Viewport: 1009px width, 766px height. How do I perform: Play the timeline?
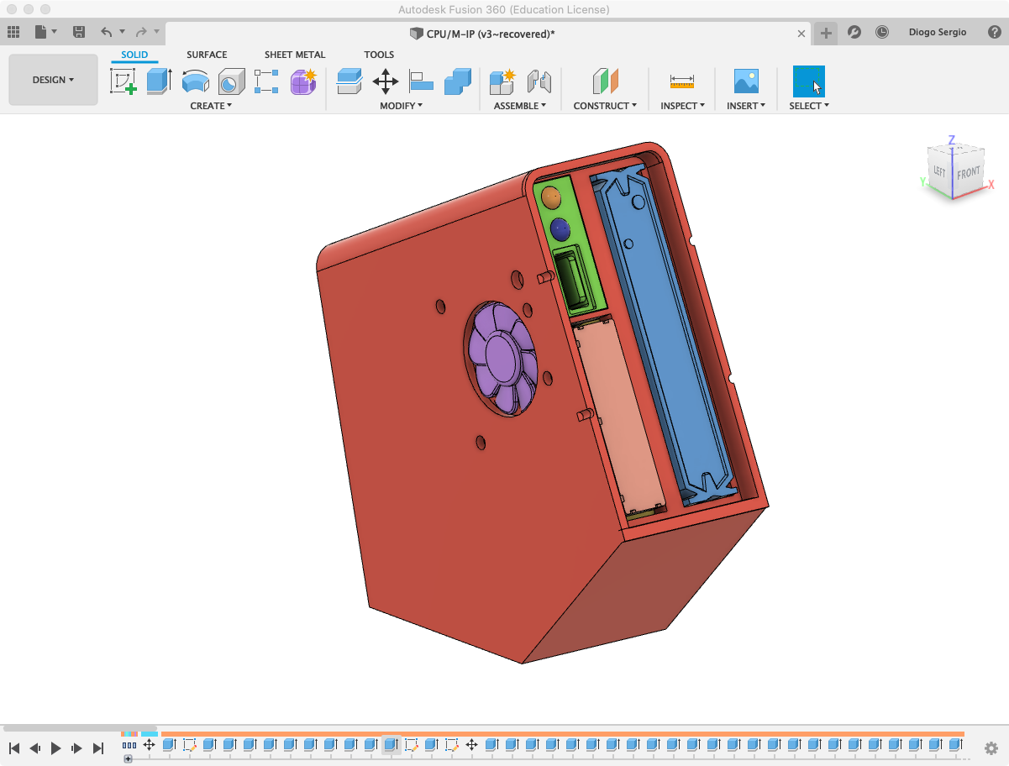pyautogui.click(x=55, y=748)
